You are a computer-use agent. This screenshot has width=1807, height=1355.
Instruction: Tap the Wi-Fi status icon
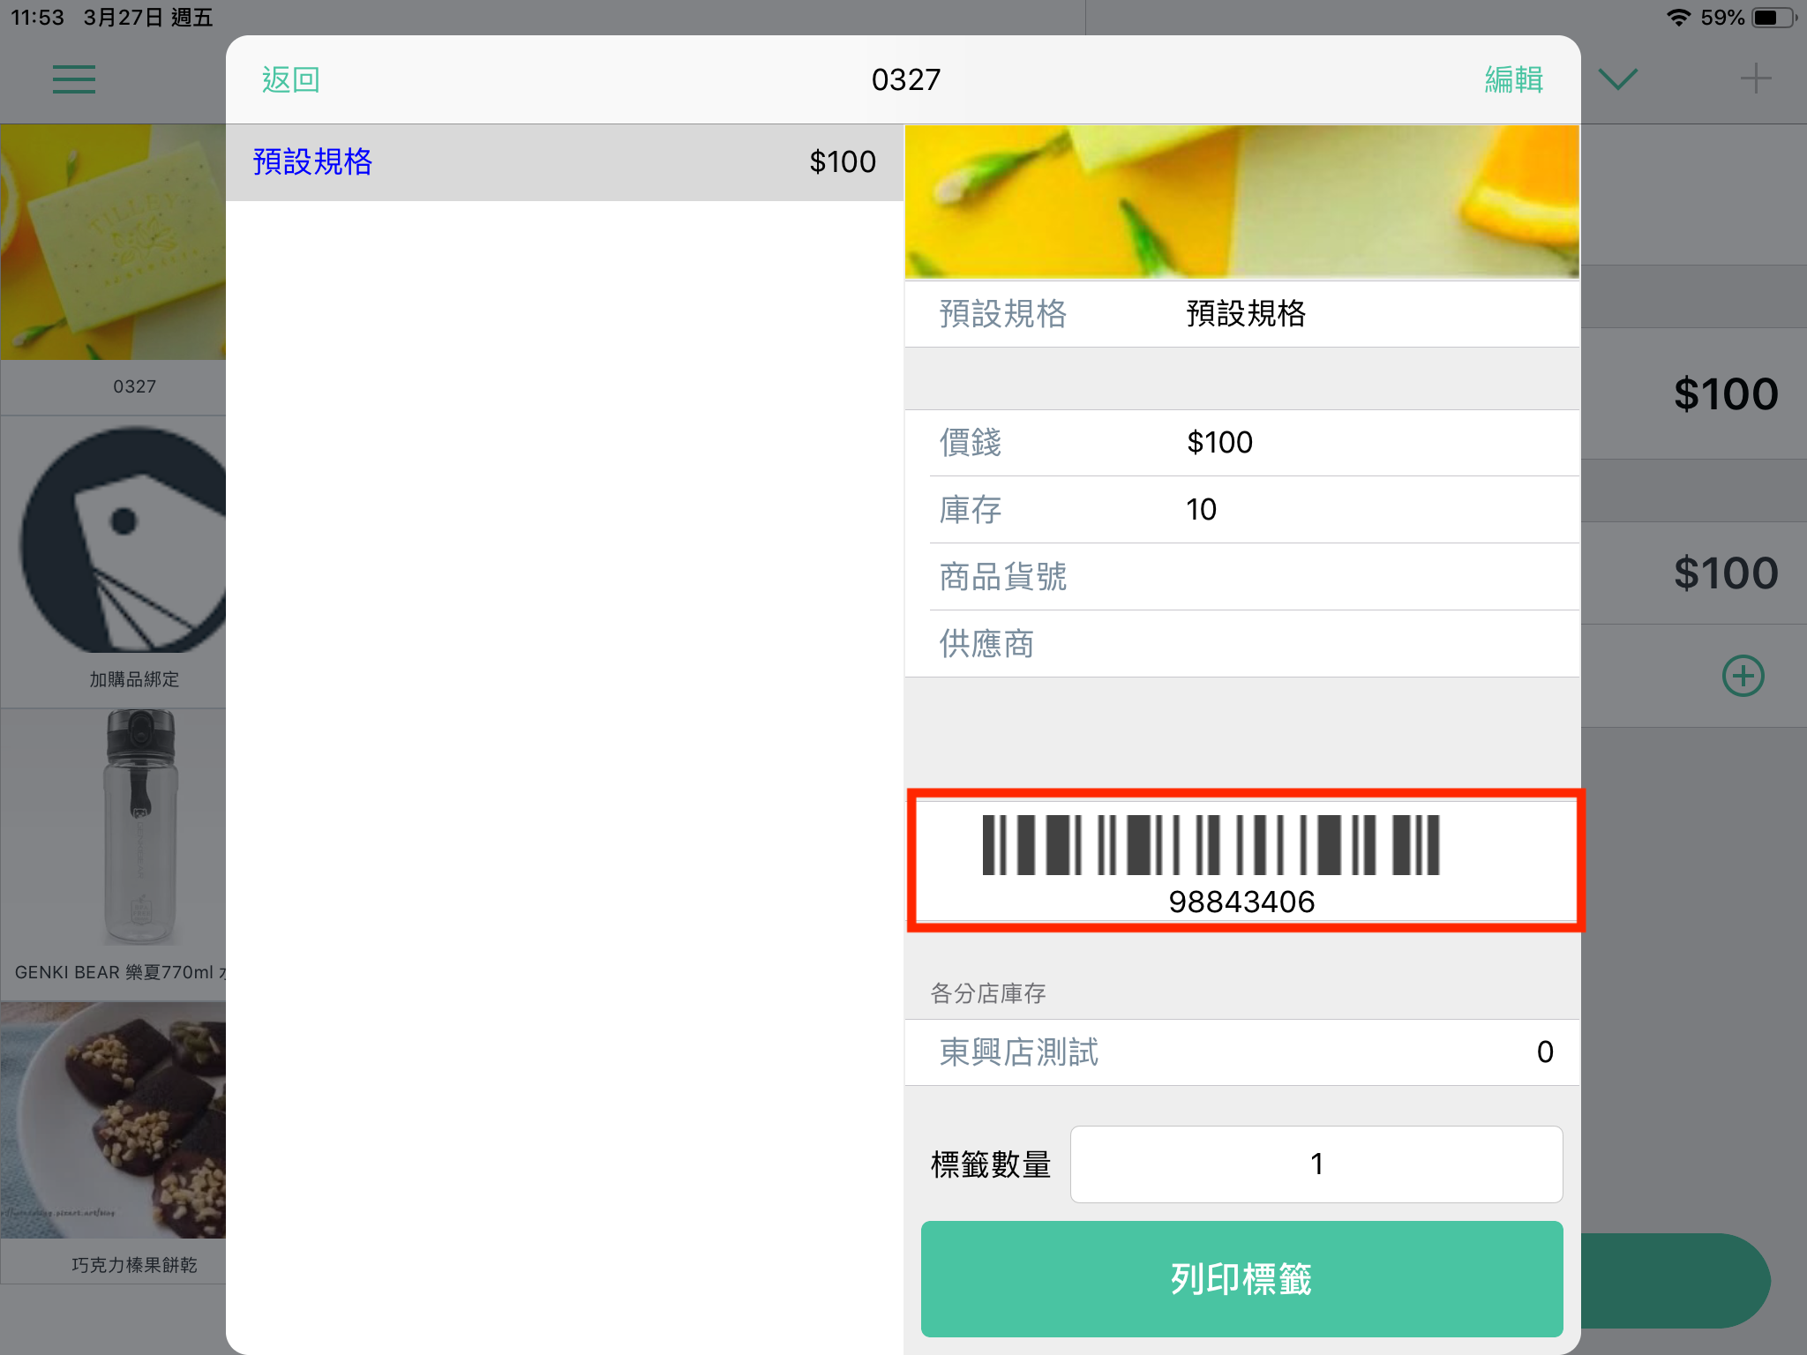pos(1678,18)
